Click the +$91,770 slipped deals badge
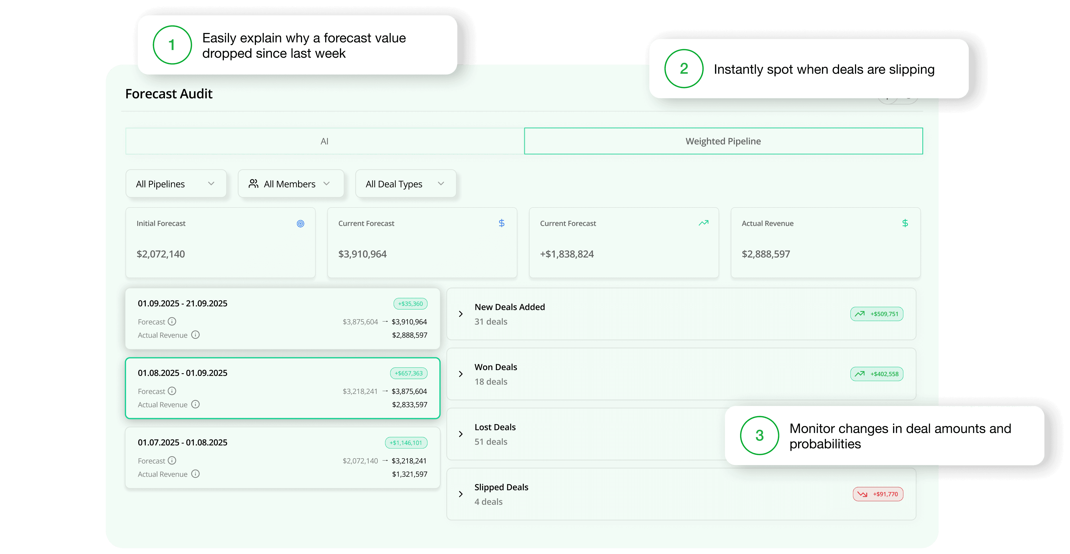Viewport: 1070px width, 554px height. coord(878,494)
